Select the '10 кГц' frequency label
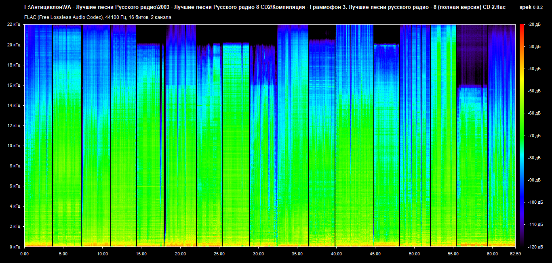 click(13, 146)
